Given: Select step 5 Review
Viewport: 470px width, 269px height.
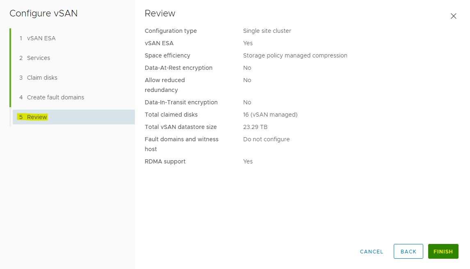Looking at the screenshot, I should (74, 117).
